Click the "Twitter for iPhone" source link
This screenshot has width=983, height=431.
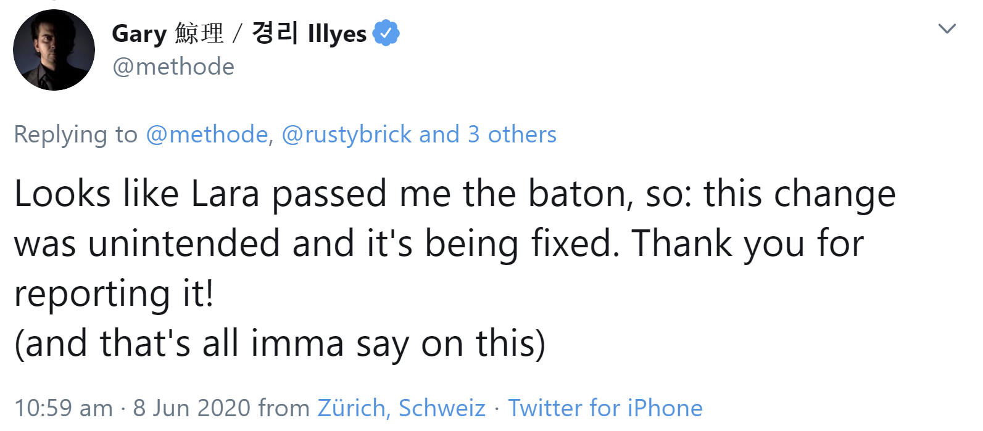(605, 408)
